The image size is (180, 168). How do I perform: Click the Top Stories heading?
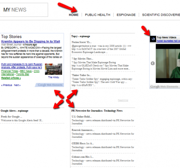[11, 37]
